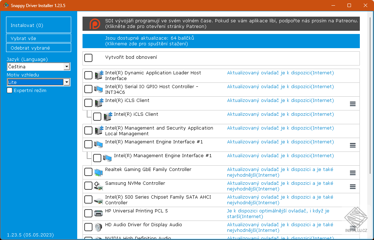The image size is (374, 240).
Task: Click the Intel 500 Series SATA AHCI icon
Action: coord(99,201)
